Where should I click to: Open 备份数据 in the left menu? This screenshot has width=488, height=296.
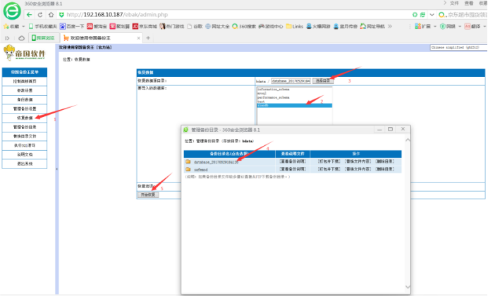tap(25, 99)
